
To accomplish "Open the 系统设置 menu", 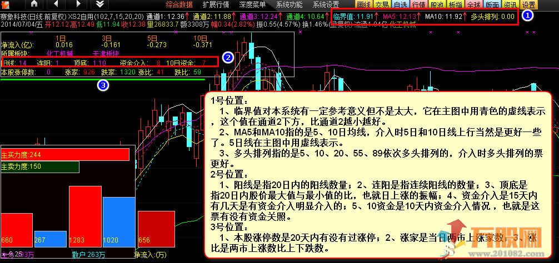I will (x=326, y=4).
